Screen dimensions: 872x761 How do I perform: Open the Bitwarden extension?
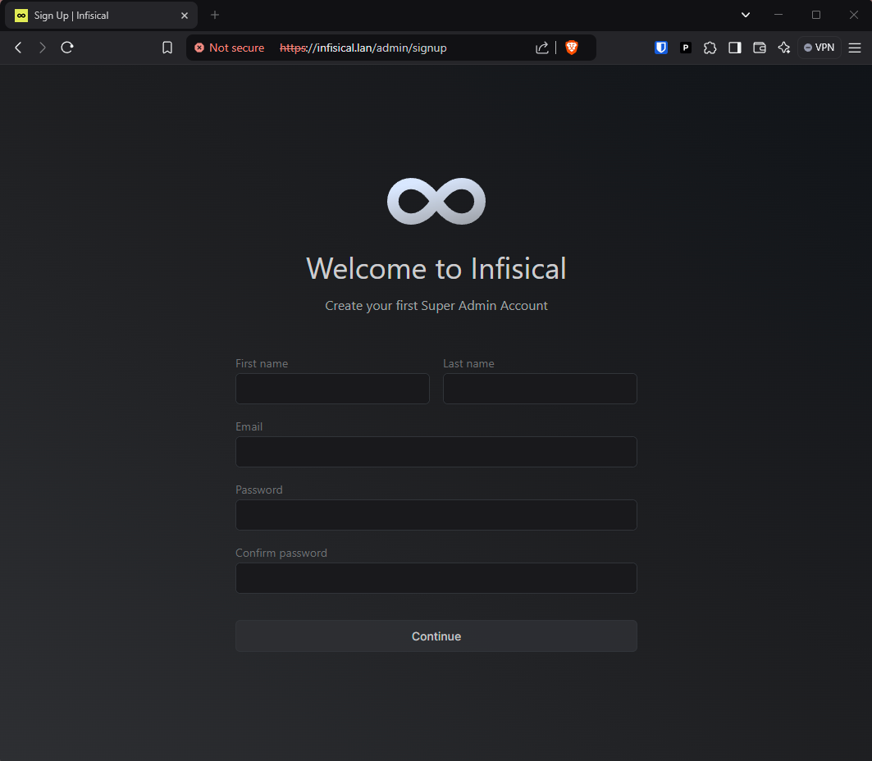tap(660, 48)
